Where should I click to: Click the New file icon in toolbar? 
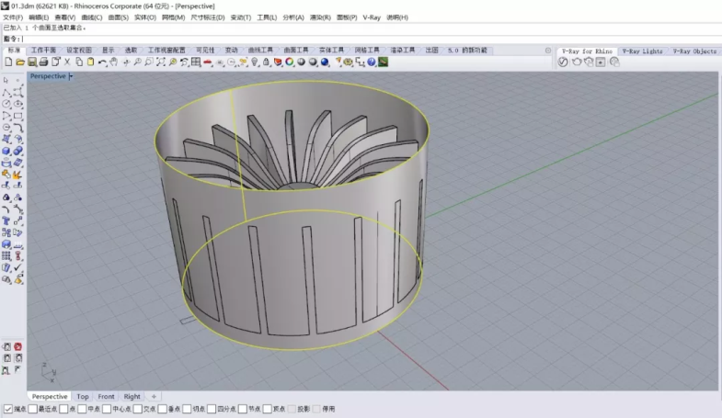8,62
